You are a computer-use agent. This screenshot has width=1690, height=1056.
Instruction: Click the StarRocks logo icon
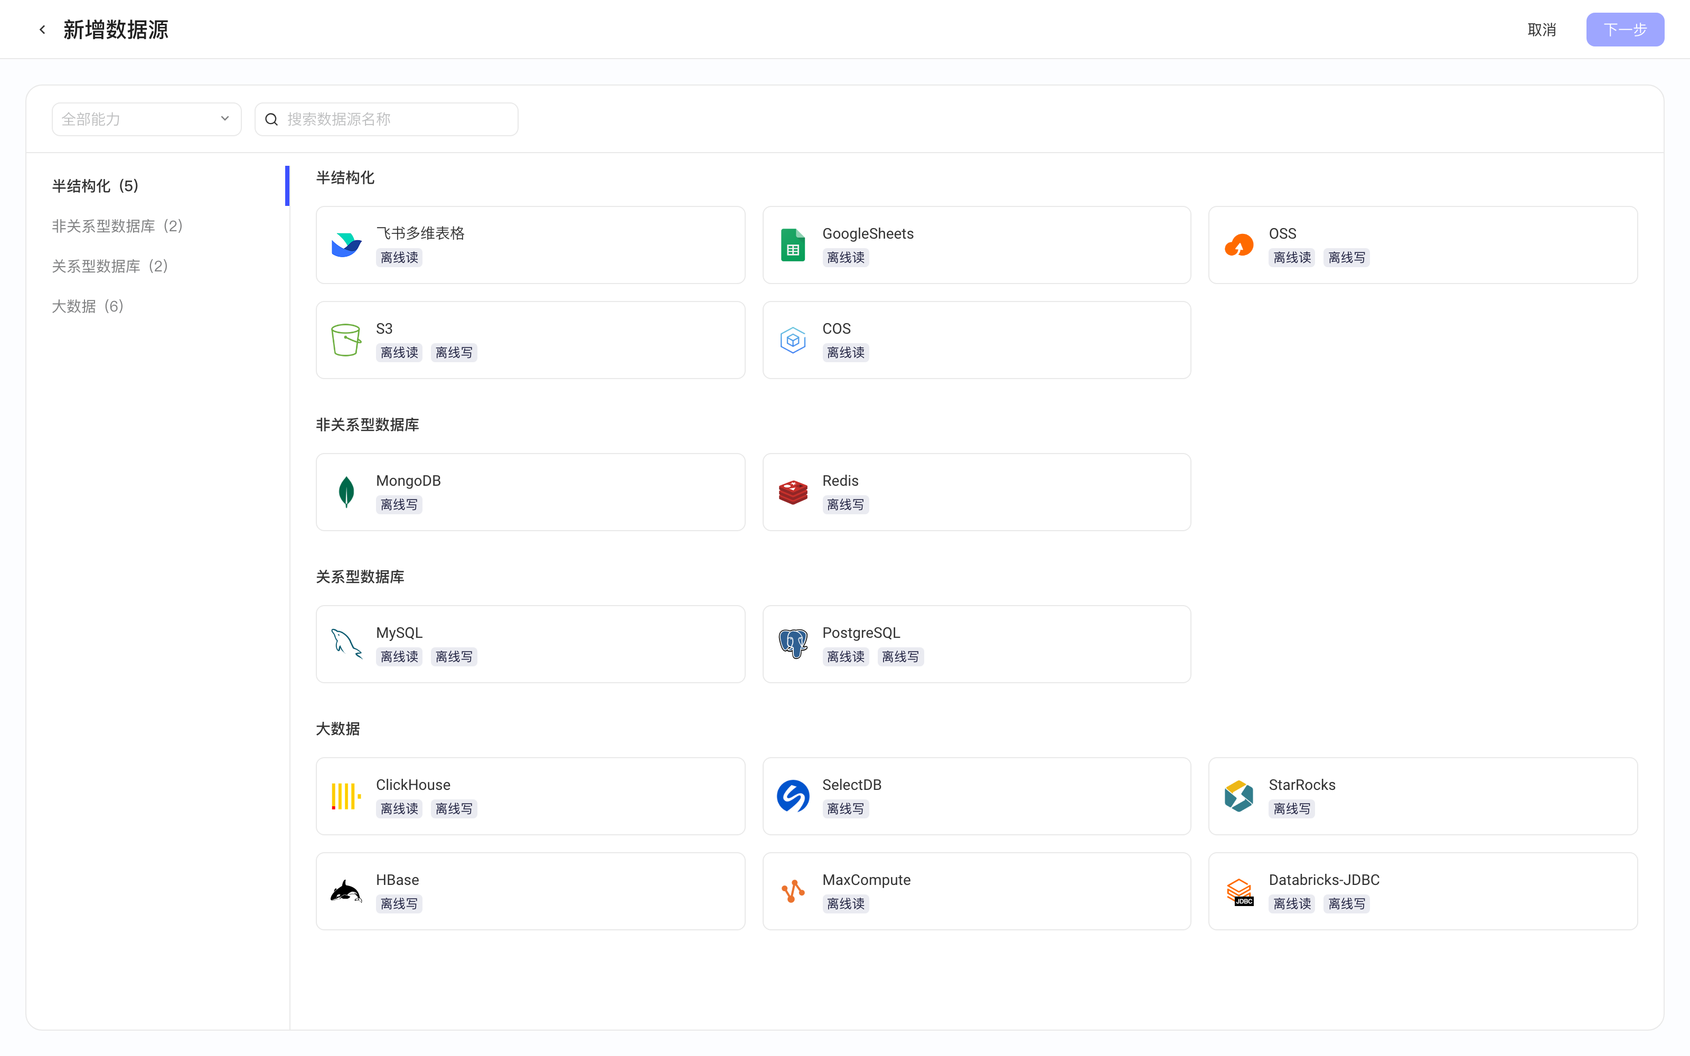tap(1239, 796)
